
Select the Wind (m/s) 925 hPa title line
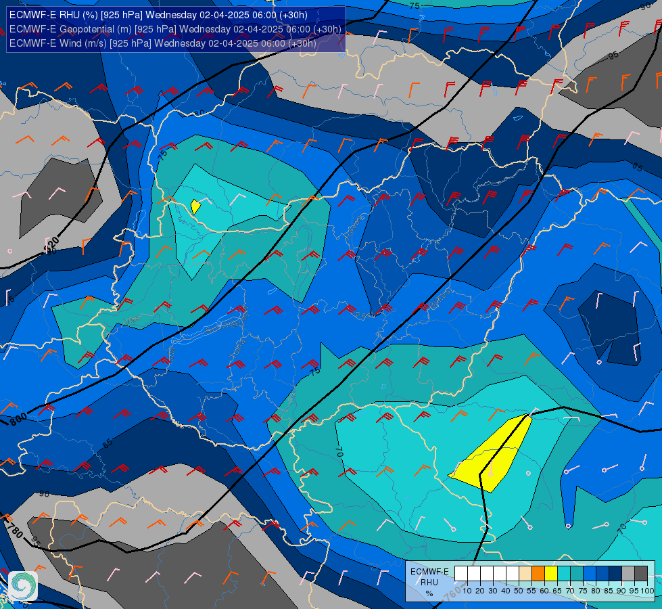pos(162,43)
